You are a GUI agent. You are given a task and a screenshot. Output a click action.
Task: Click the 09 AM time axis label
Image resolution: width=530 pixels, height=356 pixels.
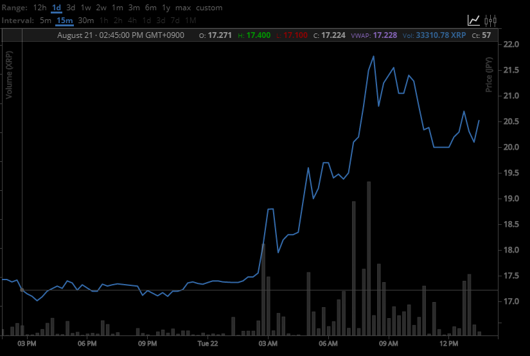(x=389, y=344)
